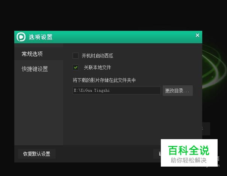Image resolution: width=227 pixels, height=176 pixels.
Task: Click the 将下载的影片存储在此文件夹中 label
Action: pos(104,80)
